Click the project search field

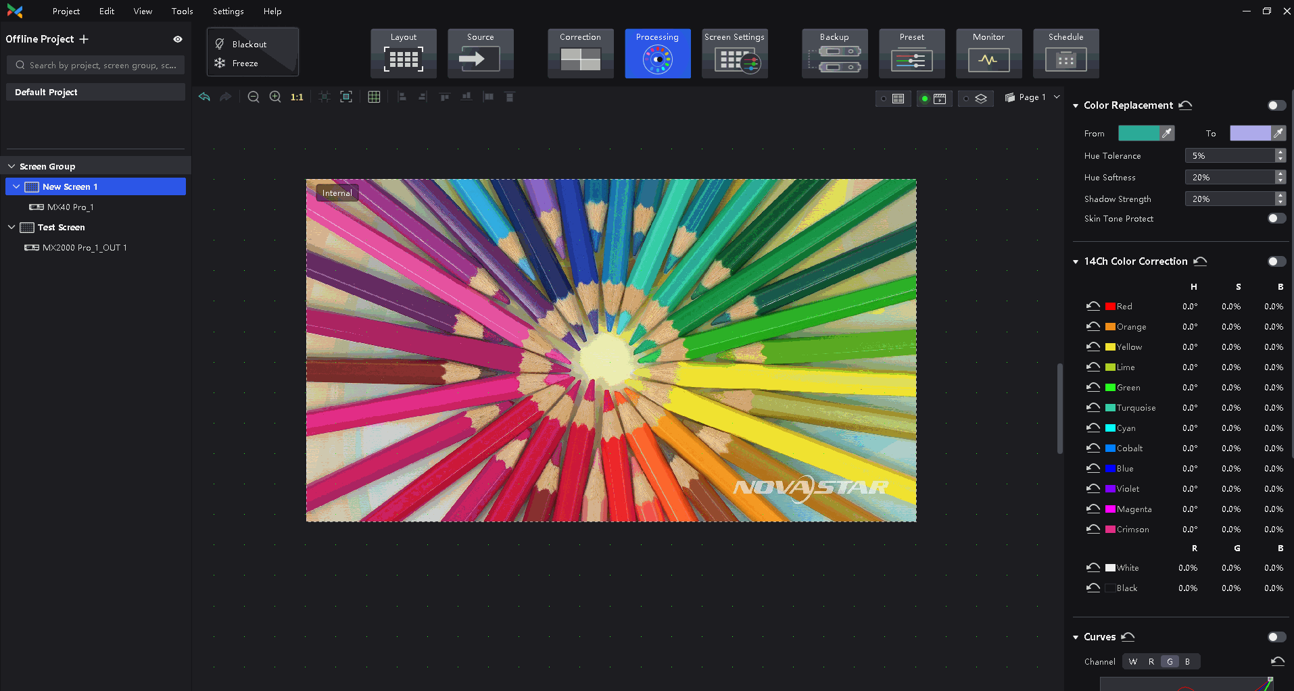pyautogui.click(x=95, y=65)
